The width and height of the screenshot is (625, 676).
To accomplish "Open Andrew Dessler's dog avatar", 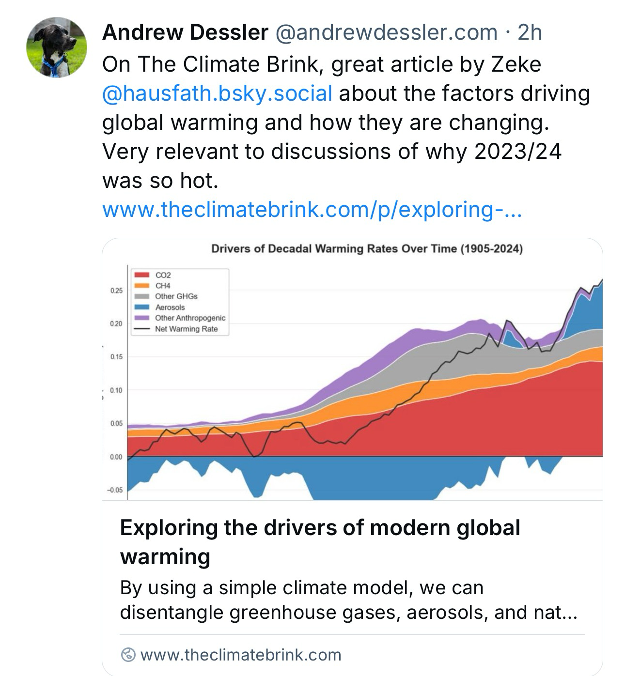I will [x=57, y=47].
